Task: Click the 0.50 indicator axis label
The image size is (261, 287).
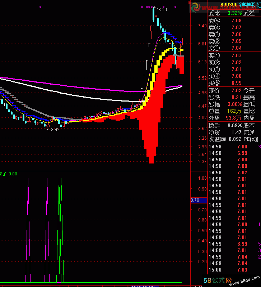Action: 202,231
